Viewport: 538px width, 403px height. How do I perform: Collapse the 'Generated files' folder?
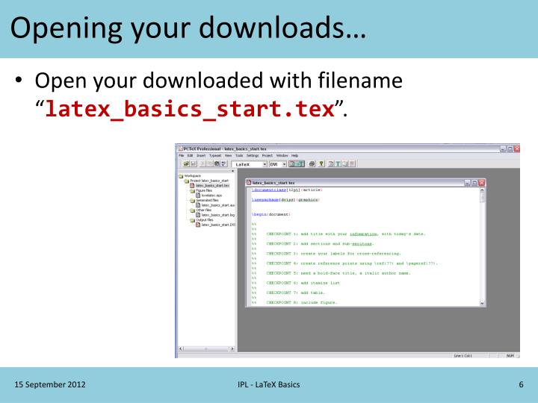click(x=193, y=201)
